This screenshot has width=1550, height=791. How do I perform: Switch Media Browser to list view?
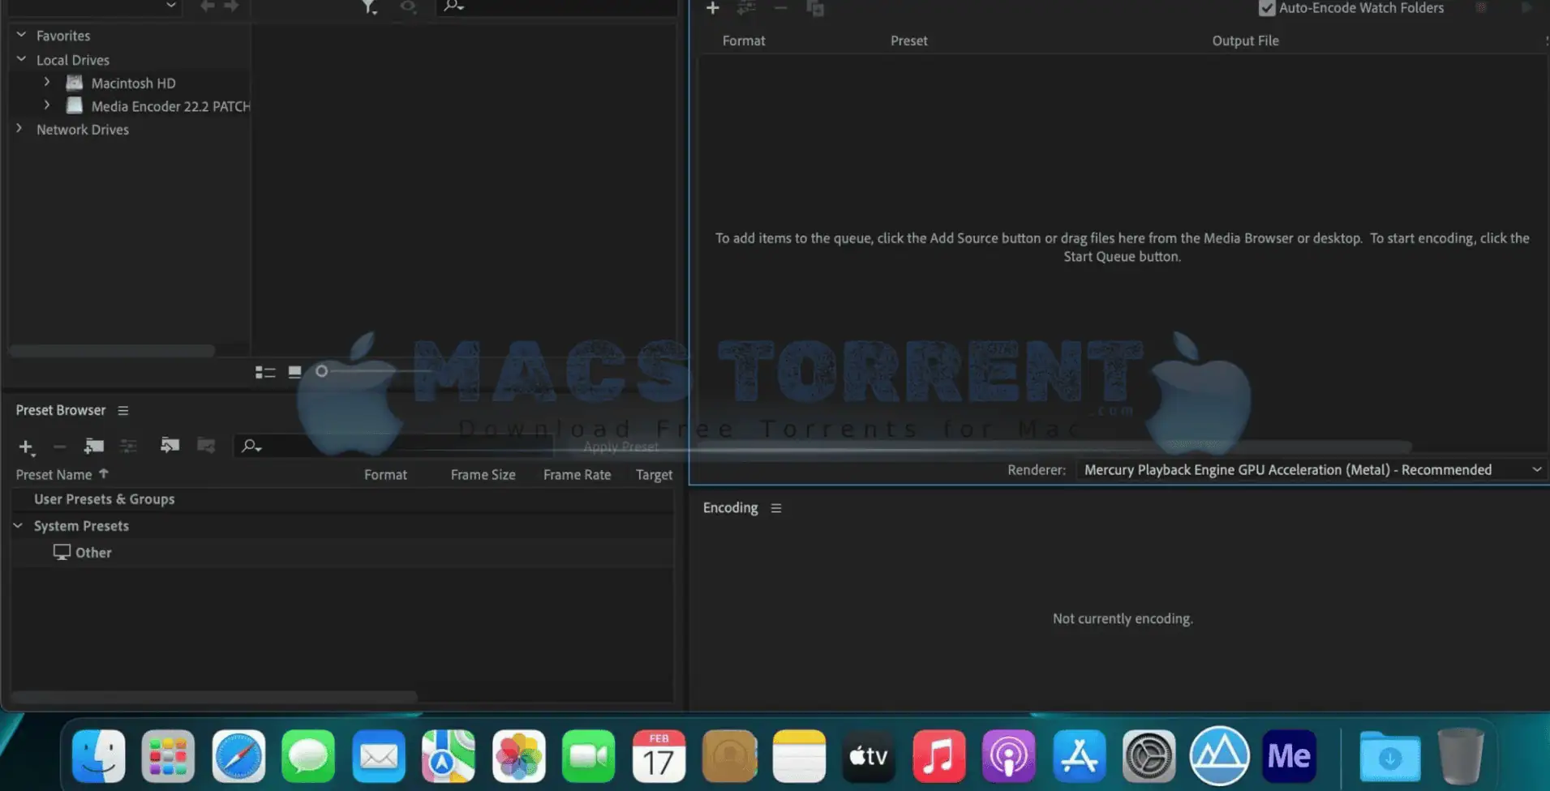265,372
